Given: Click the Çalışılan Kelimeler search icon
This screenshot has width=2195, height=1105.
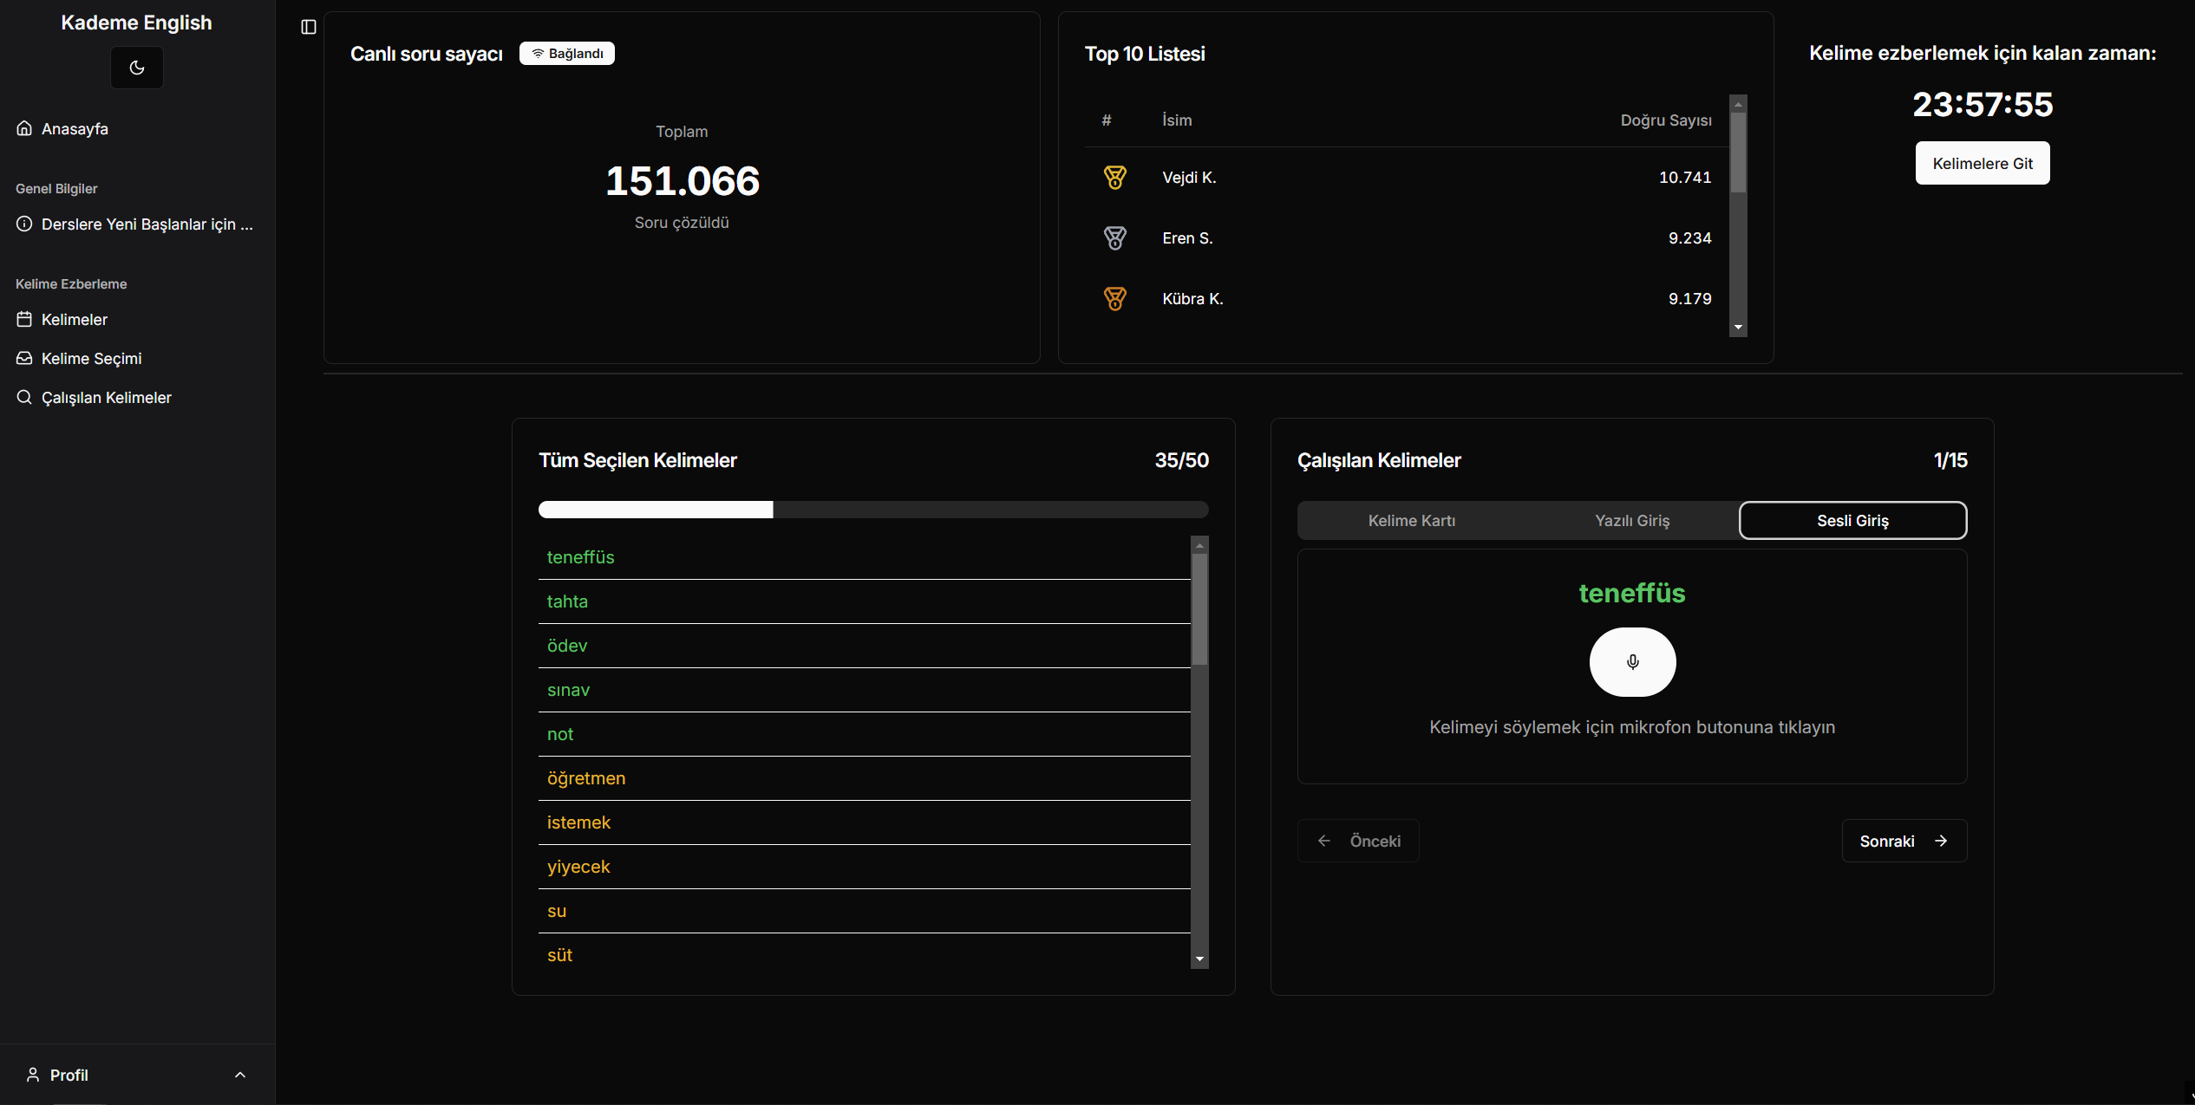Looking at the screenshot, I should pos(24,397).
